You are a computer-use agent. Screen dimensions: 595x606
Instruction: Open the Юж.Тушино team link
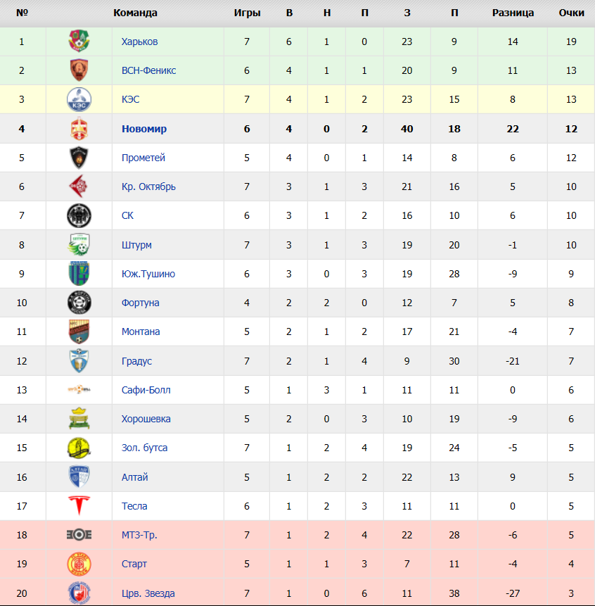pyautogui.click(x=148, y=274)
